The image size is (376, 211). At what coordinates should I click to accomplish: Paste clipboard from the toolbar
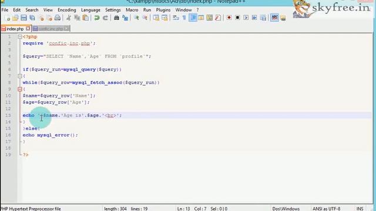(x=85, y=18)
